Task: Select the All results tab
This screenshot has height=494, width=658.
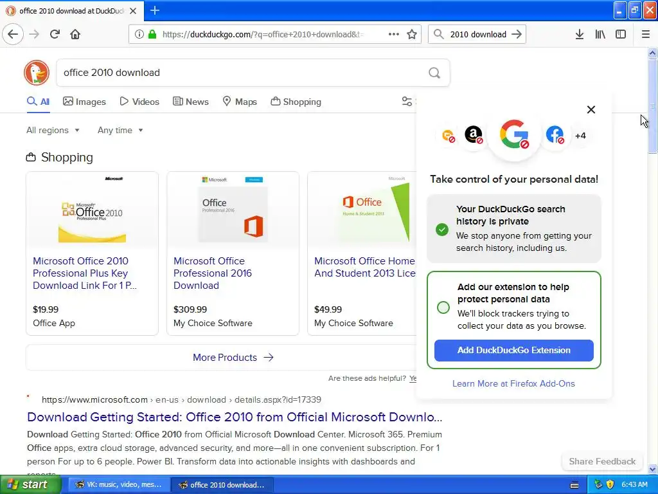Action: click(38, 102)
